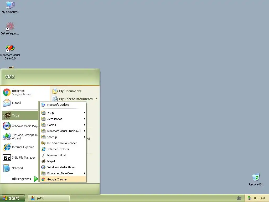Select Microsoft Visual C++ 6.0 desktop icon
The image size is (269, 202).
coord(10,52)
